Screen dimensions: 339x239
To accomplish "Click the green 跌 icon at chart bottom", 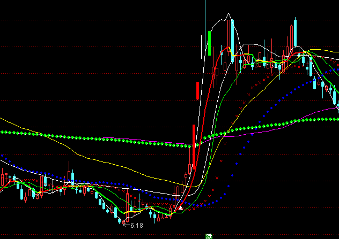I will 209,236.
